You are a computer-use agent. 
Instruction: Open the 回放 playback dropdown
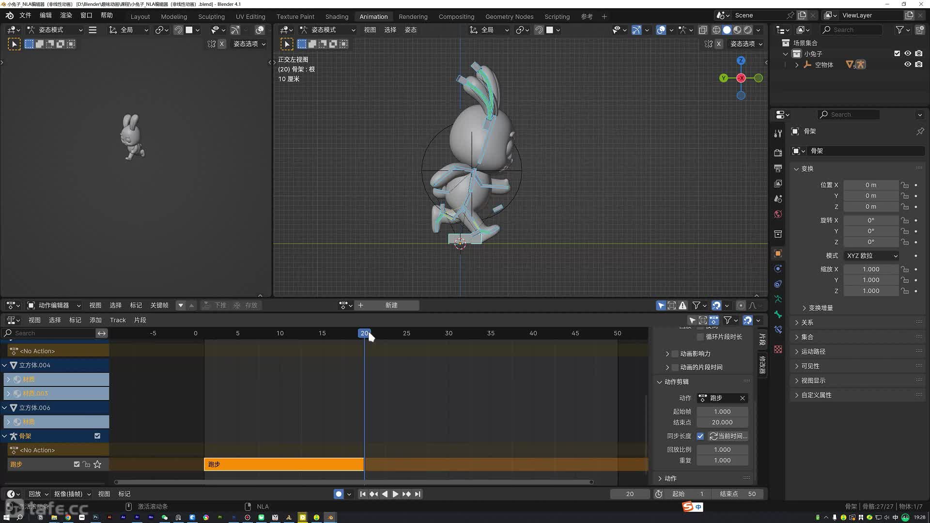38,494
